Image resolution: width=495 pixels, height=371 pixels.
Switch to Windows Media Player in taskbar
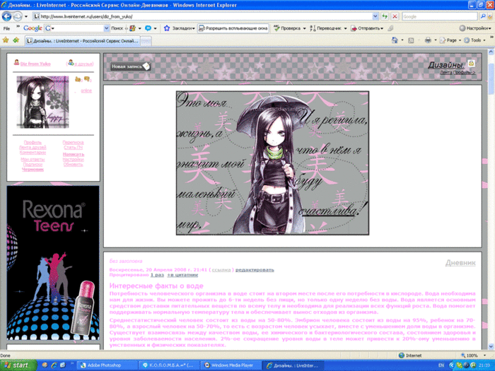coord(231,365)
